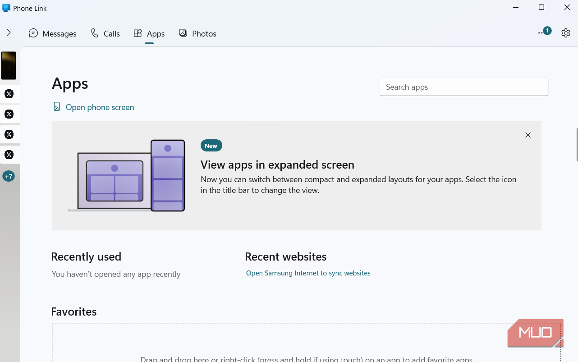Click the phone wallpaper thumbnail in sidebar
Screen dimensions: 578x362
coord(9,66)
